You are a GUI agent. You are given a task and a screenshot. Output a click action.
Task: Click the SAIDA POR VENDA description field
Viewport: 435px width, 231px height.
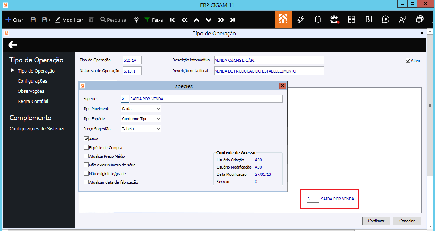click(206, 99)
